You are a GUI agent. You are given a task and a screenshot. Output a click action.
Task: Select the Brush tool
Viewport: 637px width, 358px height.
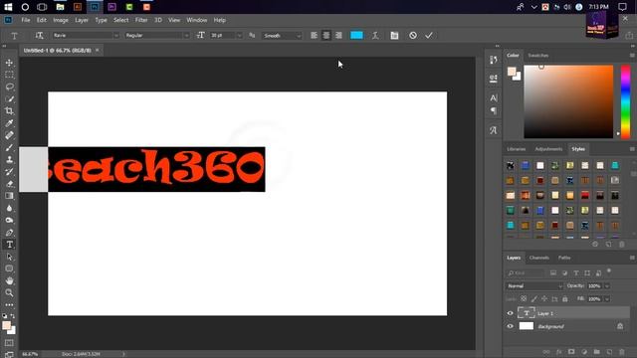(9, 148)
